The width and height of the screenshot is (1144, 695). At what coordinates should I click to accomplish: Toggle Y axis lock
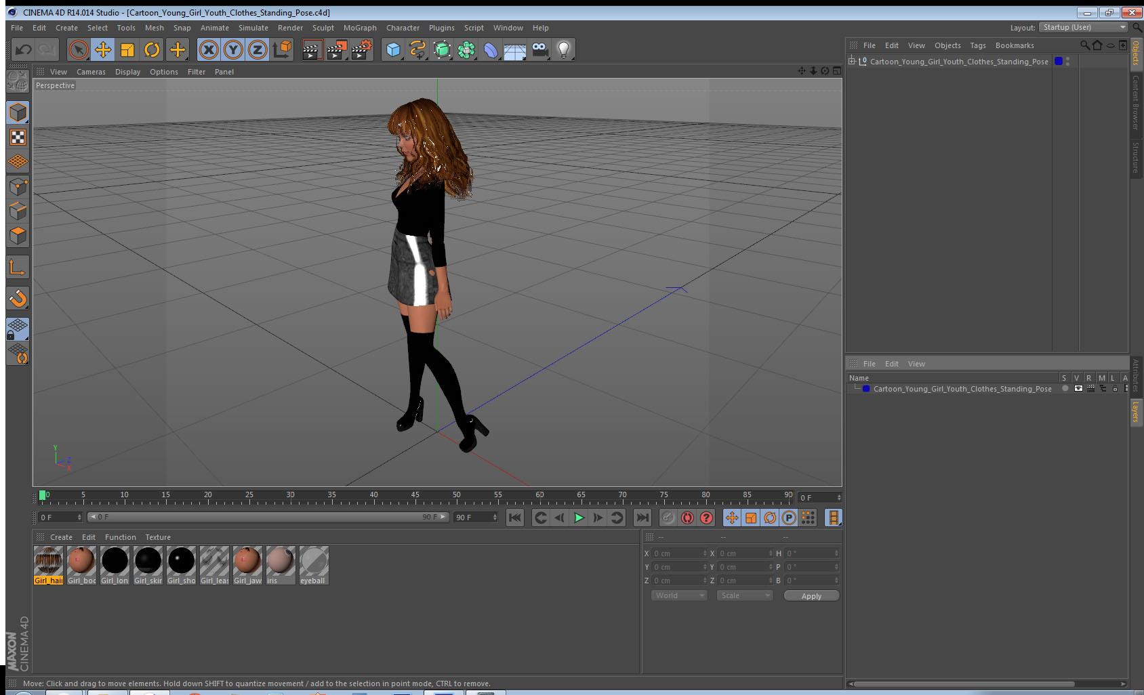coord(233,49)
